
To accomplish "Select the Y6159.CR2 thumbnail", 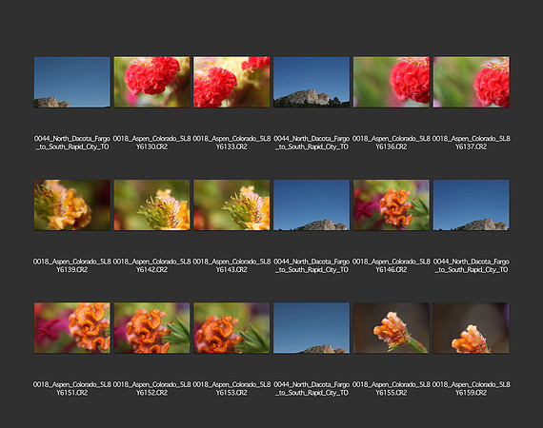I will tap(471, 328).
